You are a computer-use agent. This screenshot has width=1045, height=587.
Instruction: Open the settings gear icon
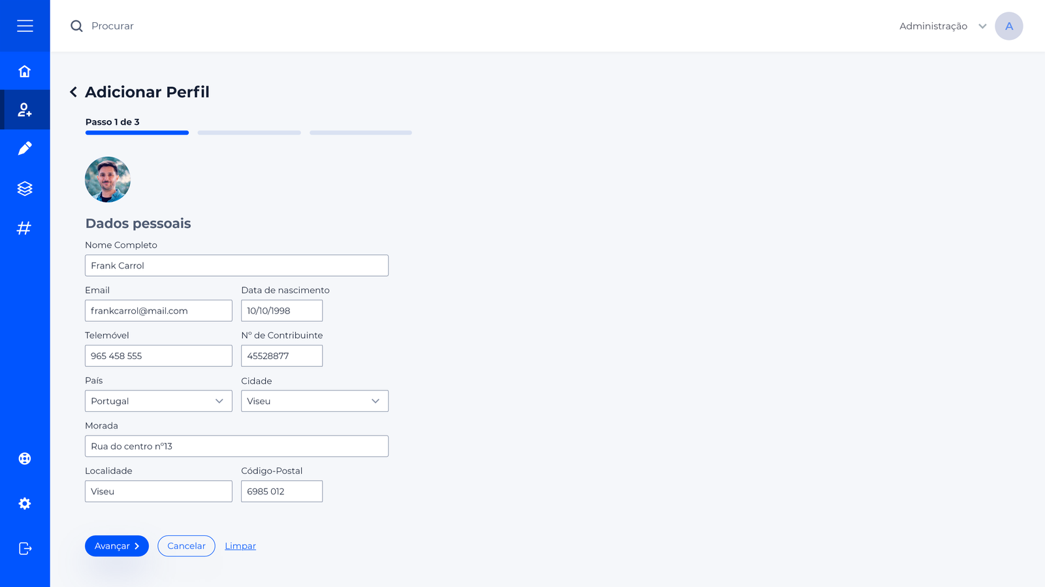(x=25, y=503)
